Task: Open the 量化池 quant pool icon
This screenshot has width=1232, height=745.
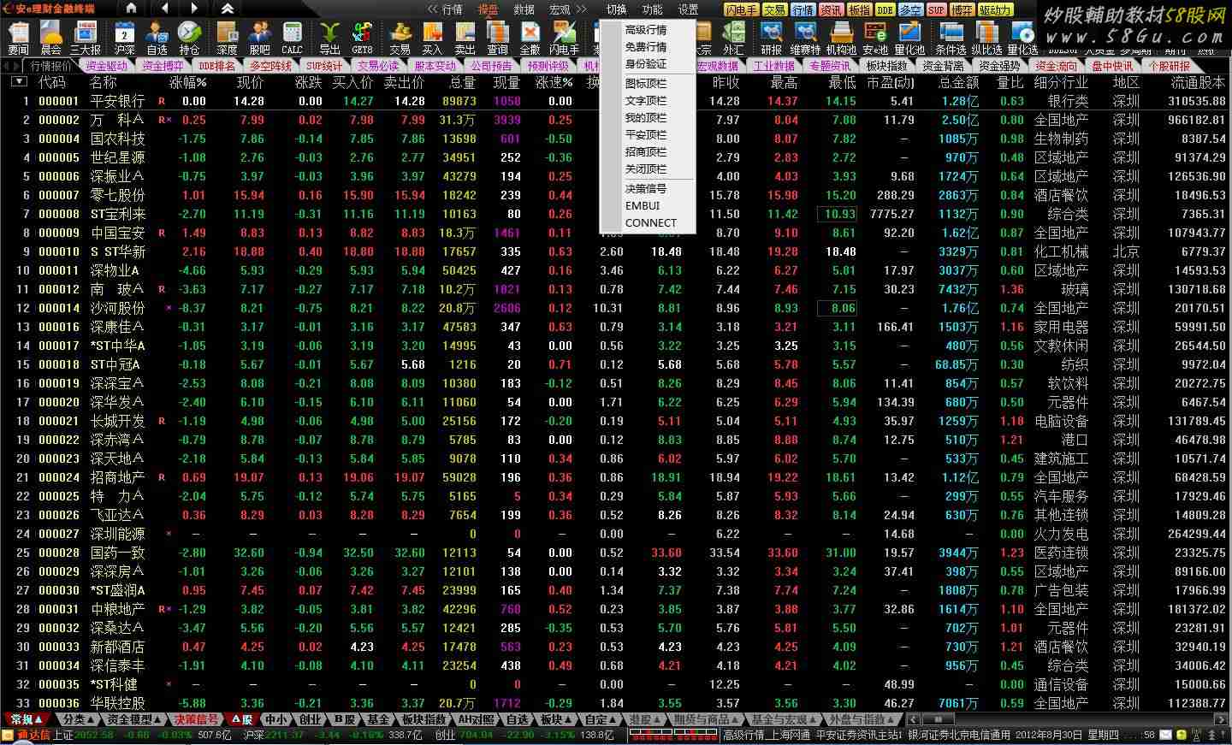Action: pos(909,38)
